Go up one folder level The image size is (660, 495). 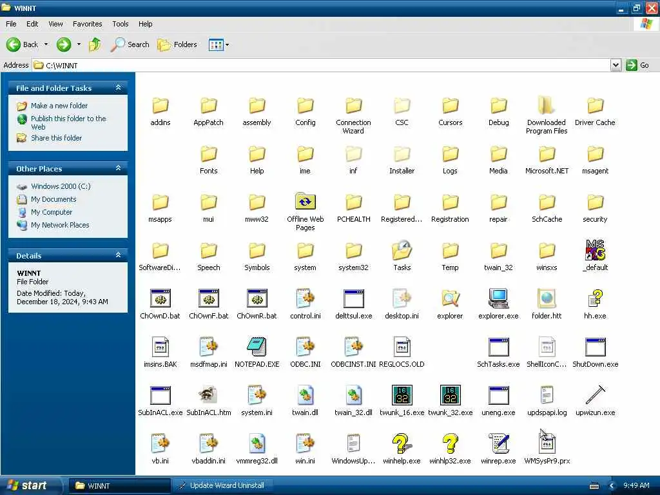[x=95, y=44]
